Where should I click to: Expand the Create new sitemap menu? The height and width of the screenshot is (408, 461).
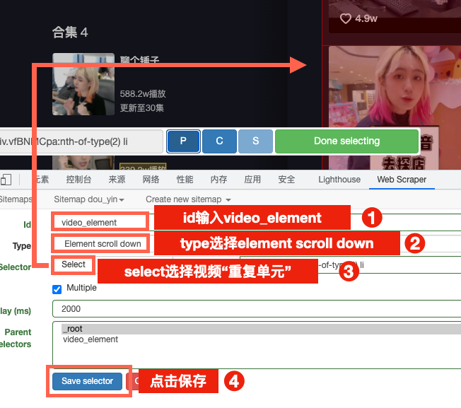pos(188,199)
